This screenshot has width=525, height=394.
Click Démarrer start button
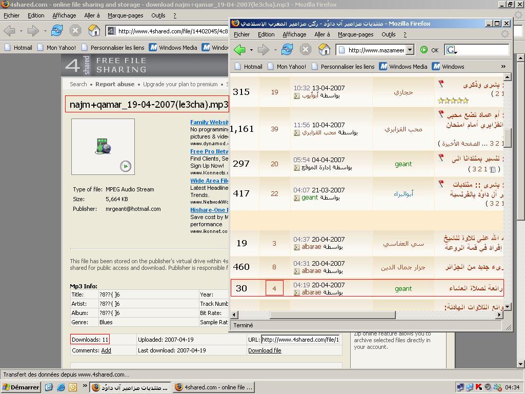pos(21,387)
